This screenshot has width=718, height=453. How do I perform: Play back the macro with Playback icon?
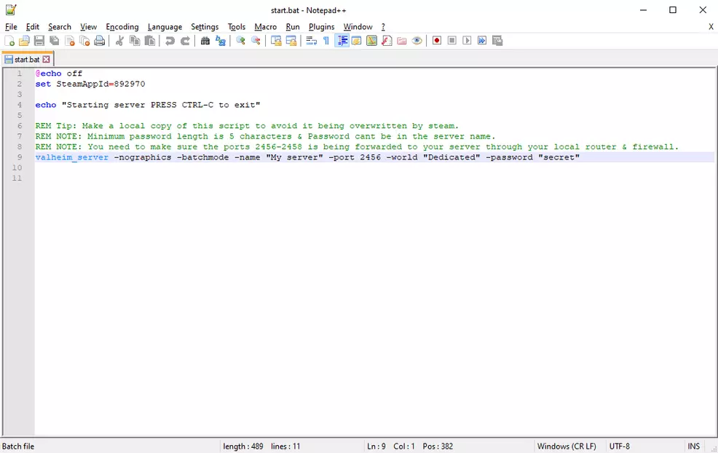[x=467, y=41]
